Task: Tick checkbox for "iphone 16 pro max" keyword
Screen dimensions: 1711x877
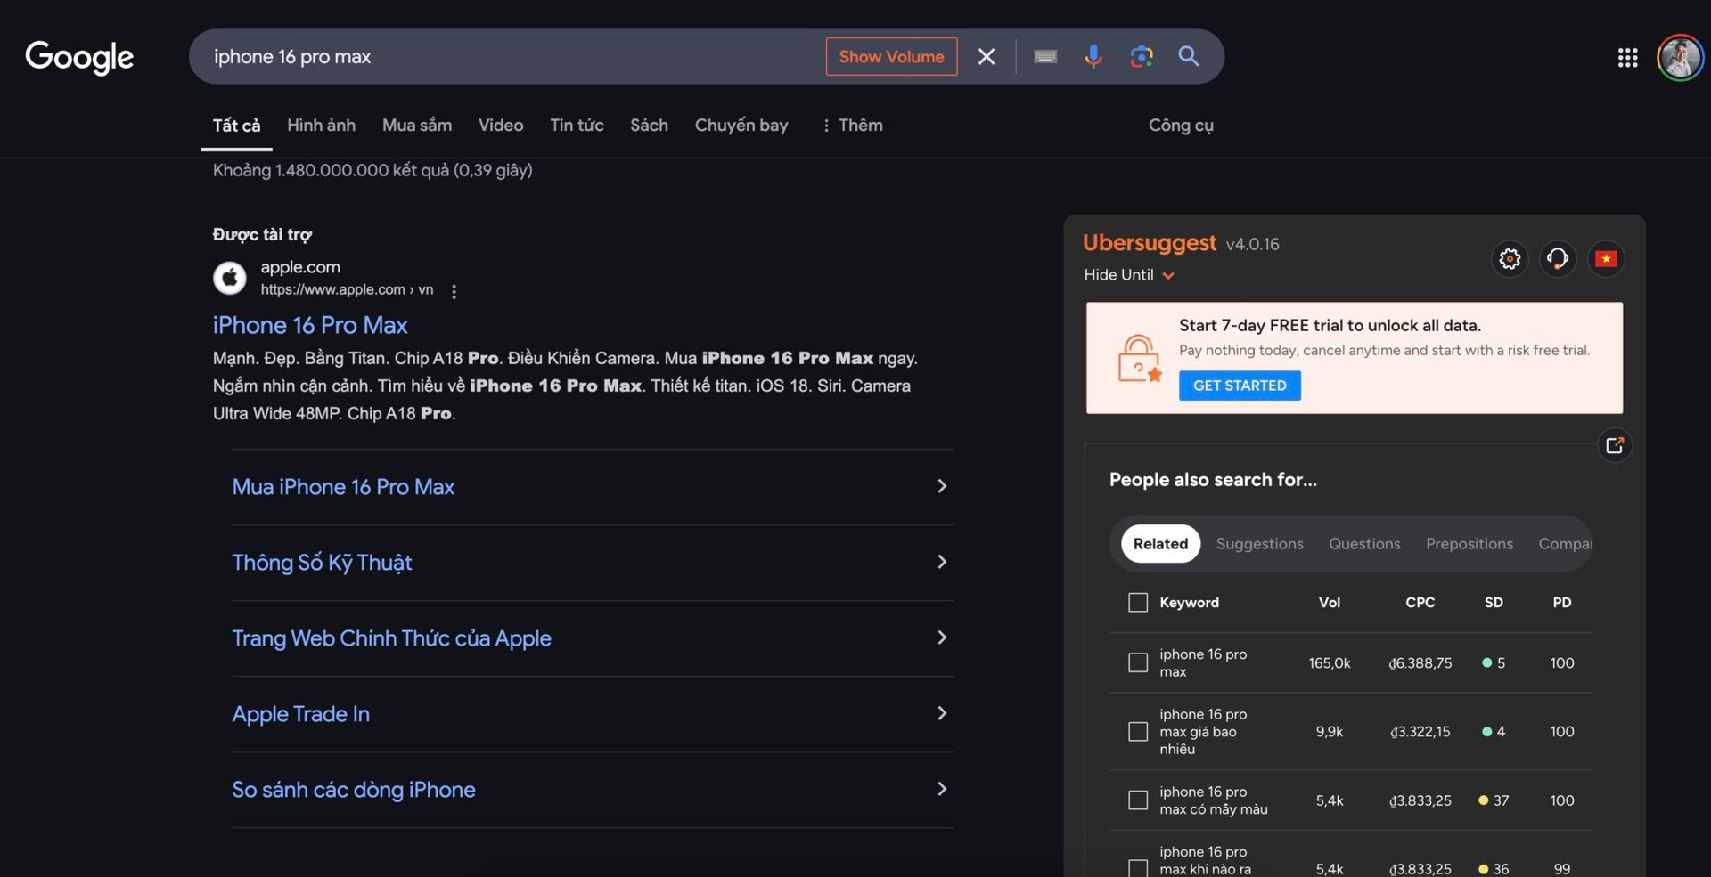Action: (1138, 662)
